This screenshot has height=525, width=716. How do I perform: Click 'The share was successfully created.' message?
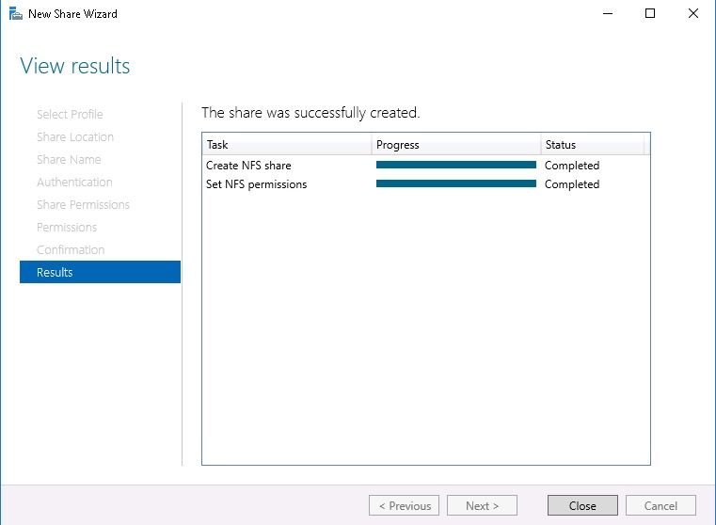310,113
